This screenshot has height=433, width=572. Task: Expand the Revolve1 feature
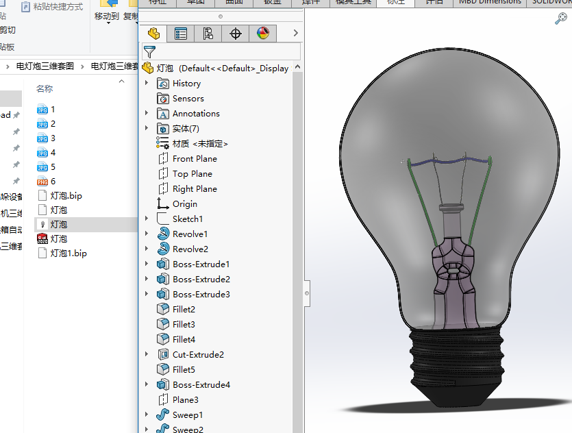[147, 234]
